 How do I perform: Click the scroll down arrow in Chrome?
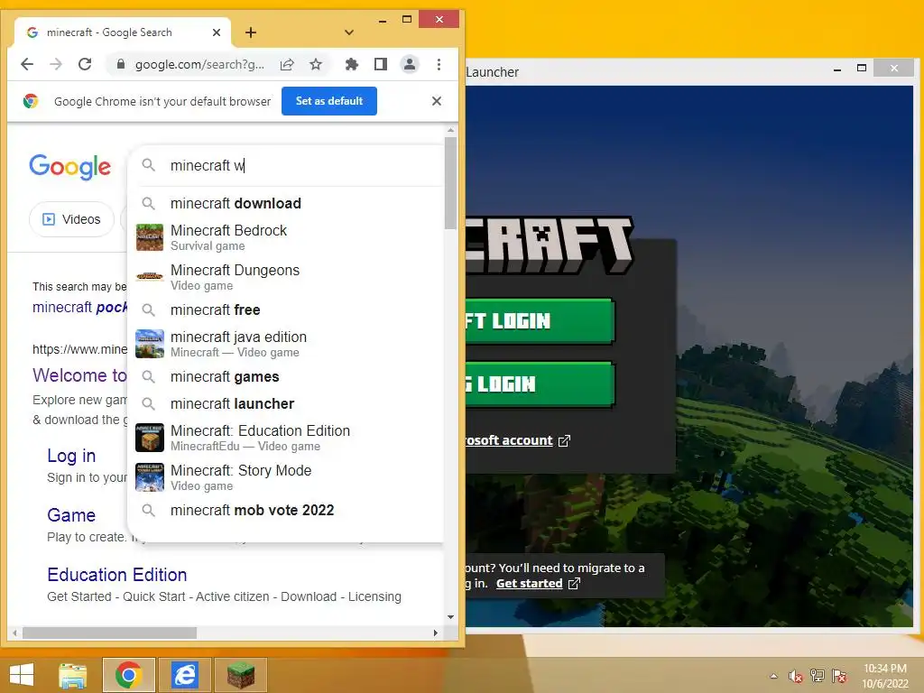(x=451, y=617)
